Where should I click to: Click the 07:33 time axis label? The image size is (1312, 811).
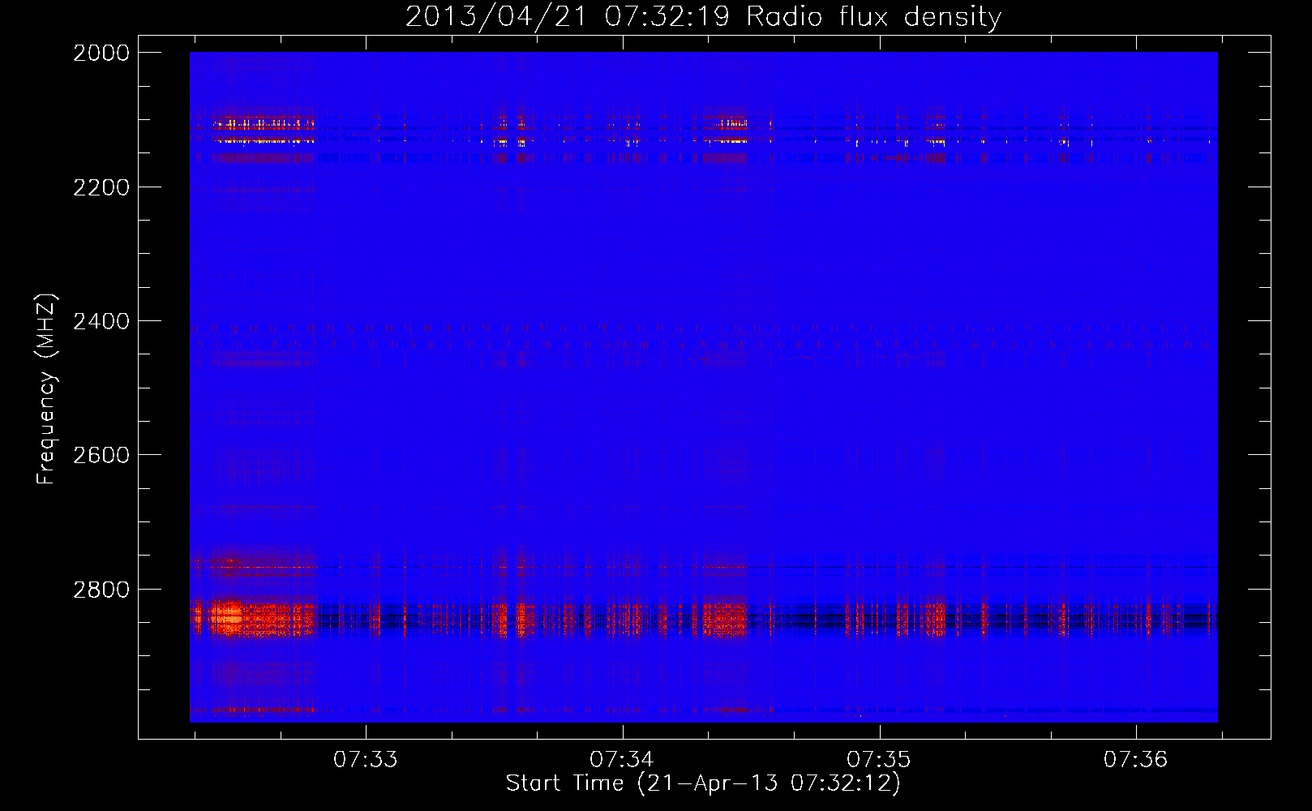point(366,759)
